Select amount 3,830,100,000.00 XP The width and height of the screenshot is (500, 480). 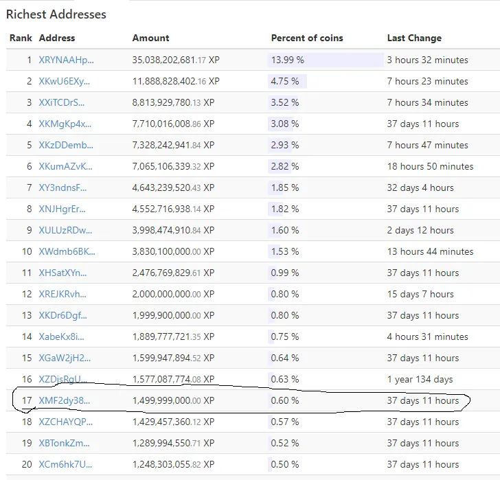click(174, 251)
